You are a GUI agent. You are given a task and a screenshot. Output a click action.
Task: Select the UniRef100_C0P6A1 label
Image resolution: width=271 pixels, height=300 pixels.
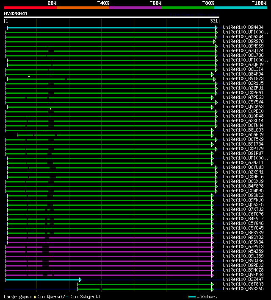tap(243, 93)
